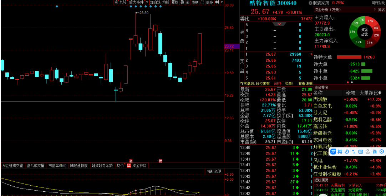
Task: Toggle the 叠 overlay button
Action: [182, 2]
